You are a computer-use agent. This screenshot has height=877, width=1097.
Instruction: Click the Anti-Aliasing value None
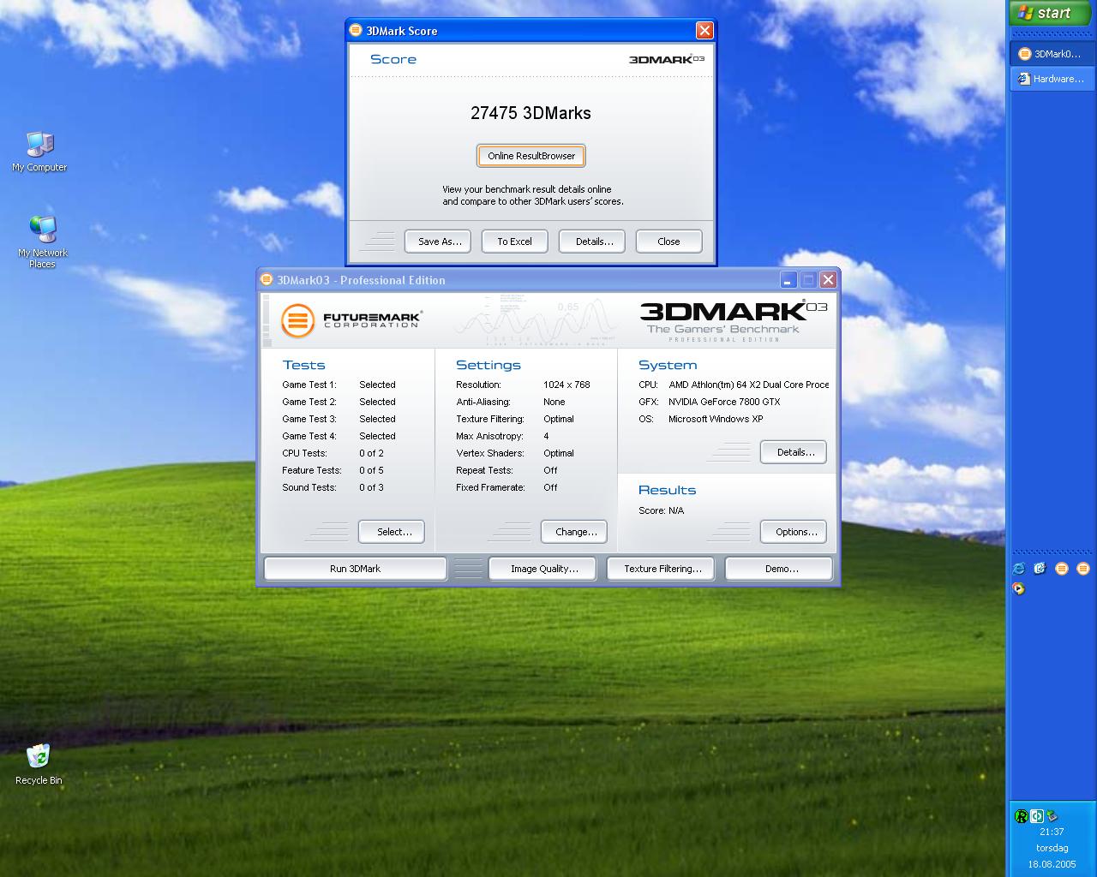coord(554,402)
